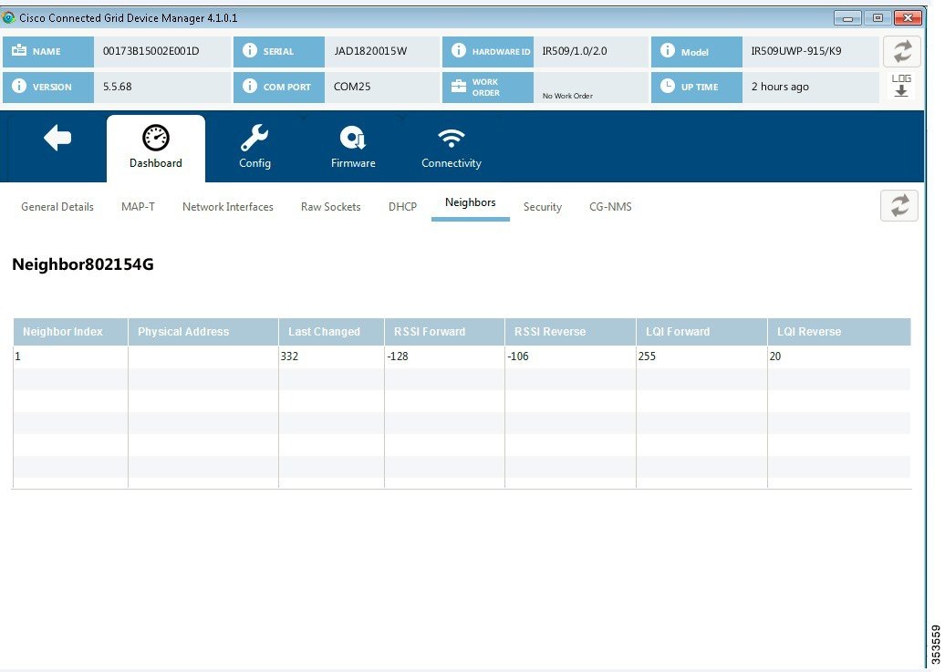The image size is (945, 672).
Task: Select the General Details sub-tab
Action: point(57,207)
